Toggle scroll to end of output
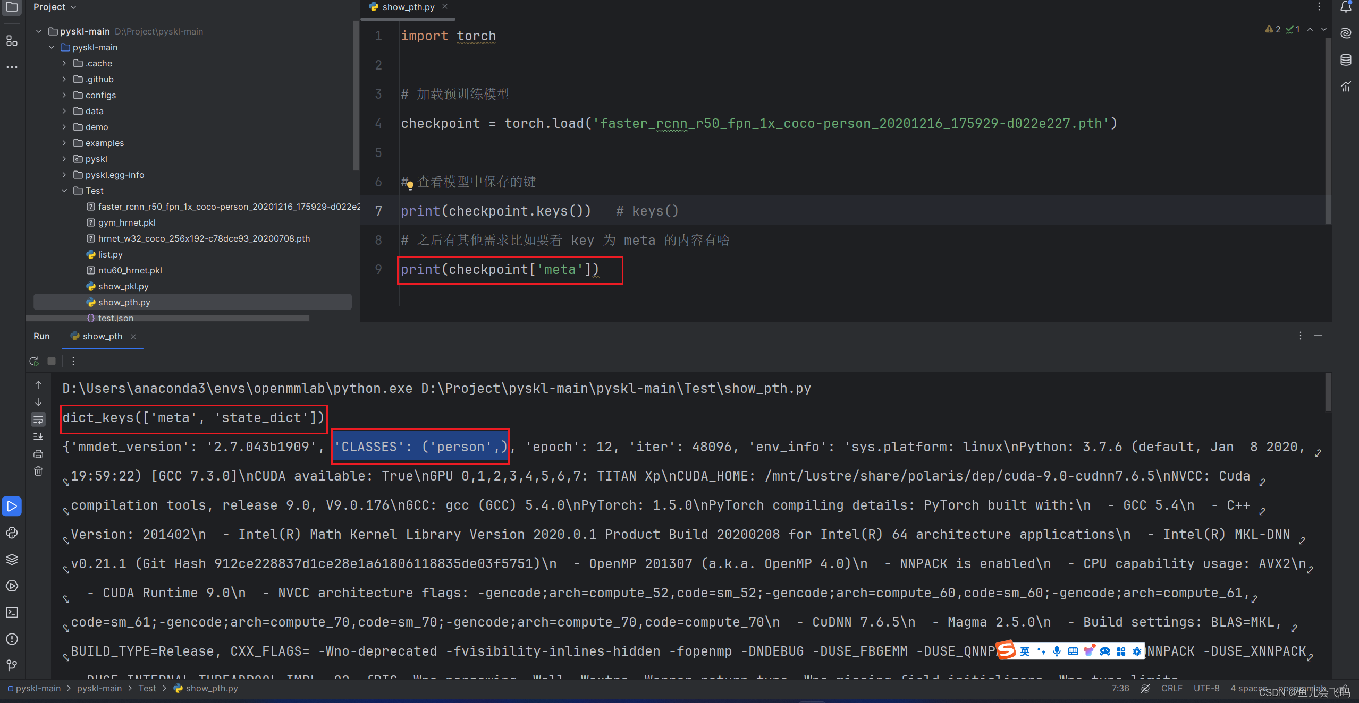Screen dimensions: 1359x703 (38, 436)
